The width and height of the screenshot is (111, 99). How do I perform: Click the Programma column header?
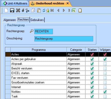pos(38,50)
